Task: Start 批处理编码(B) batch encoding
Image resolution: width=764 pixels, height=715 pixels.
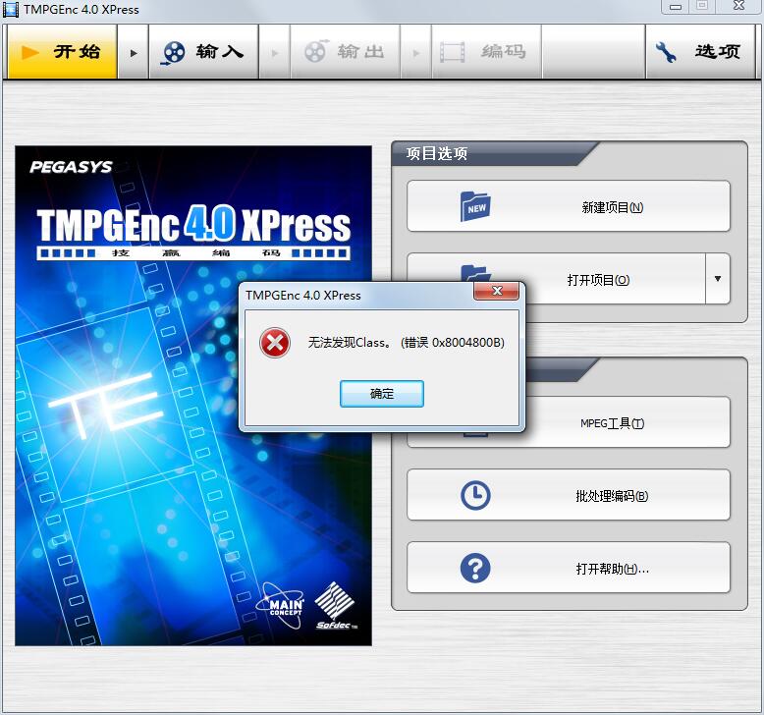Action: [569, 495]
